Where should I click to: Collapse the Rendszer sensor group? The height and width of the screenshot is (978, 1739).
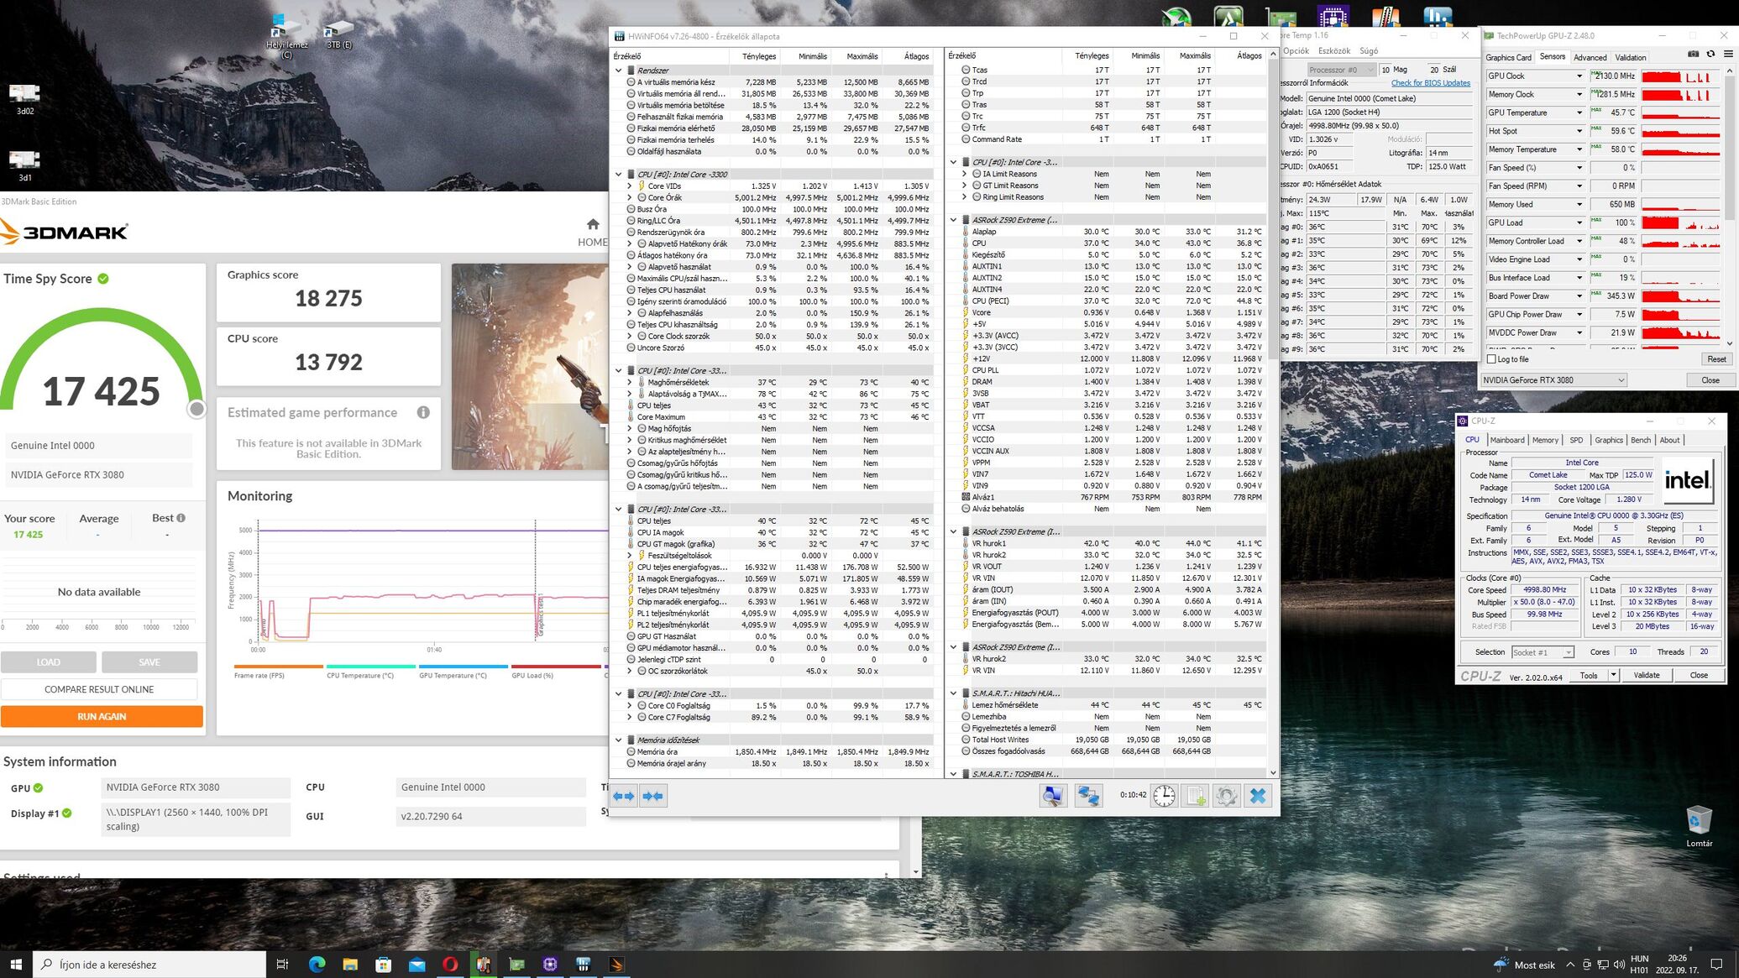(x=619, y=71)
